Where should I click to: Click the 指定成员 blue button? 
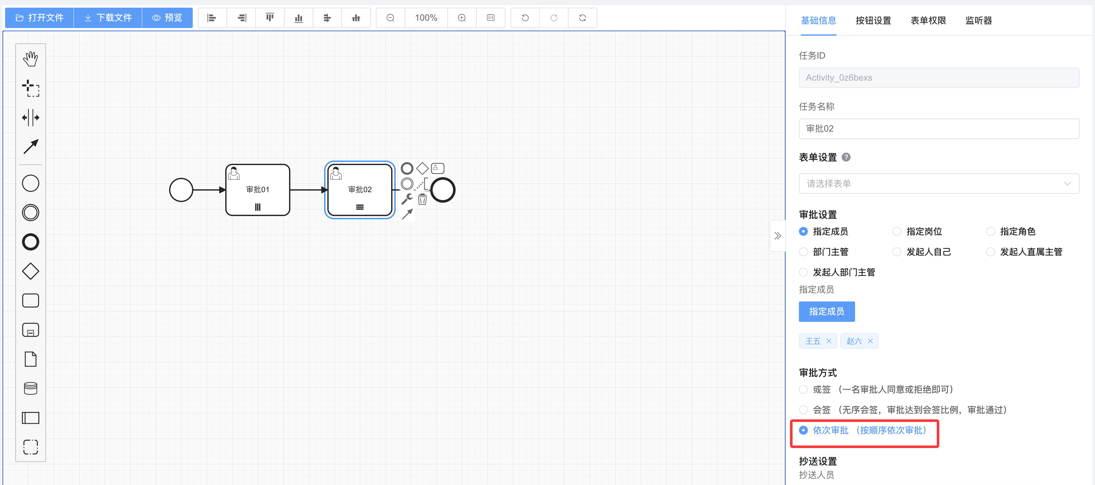(x=826, y=311)
